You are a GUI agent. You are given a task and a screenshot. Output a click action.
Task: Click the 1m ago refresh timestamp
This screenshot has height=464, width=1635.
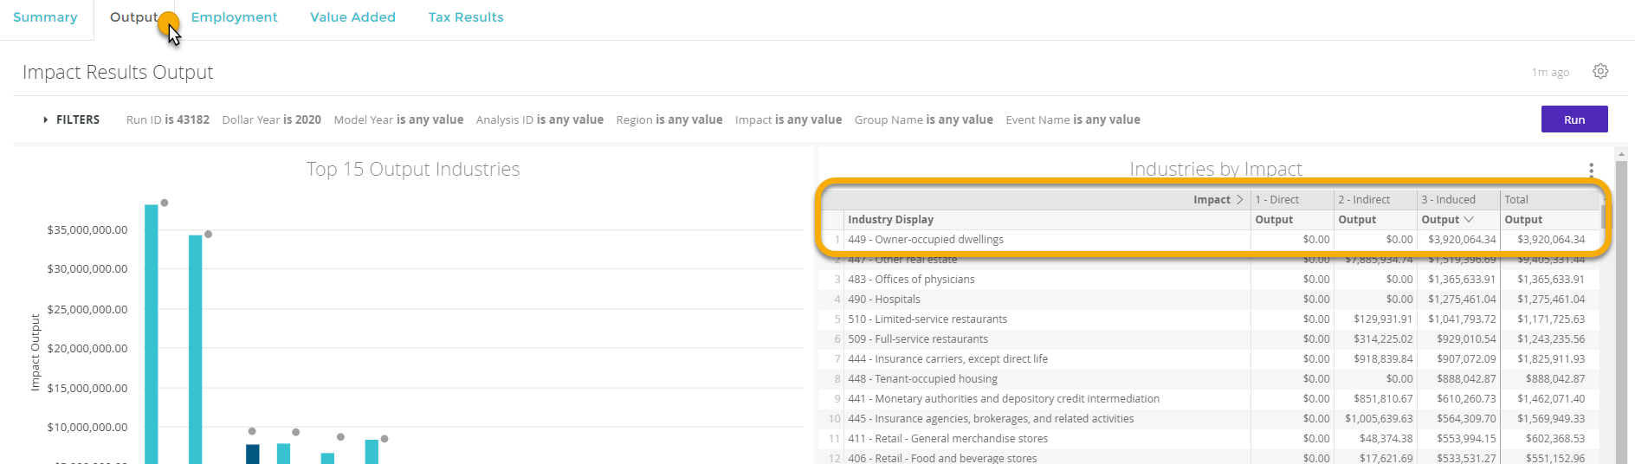pyautogui.click(x=1550, y=73)
